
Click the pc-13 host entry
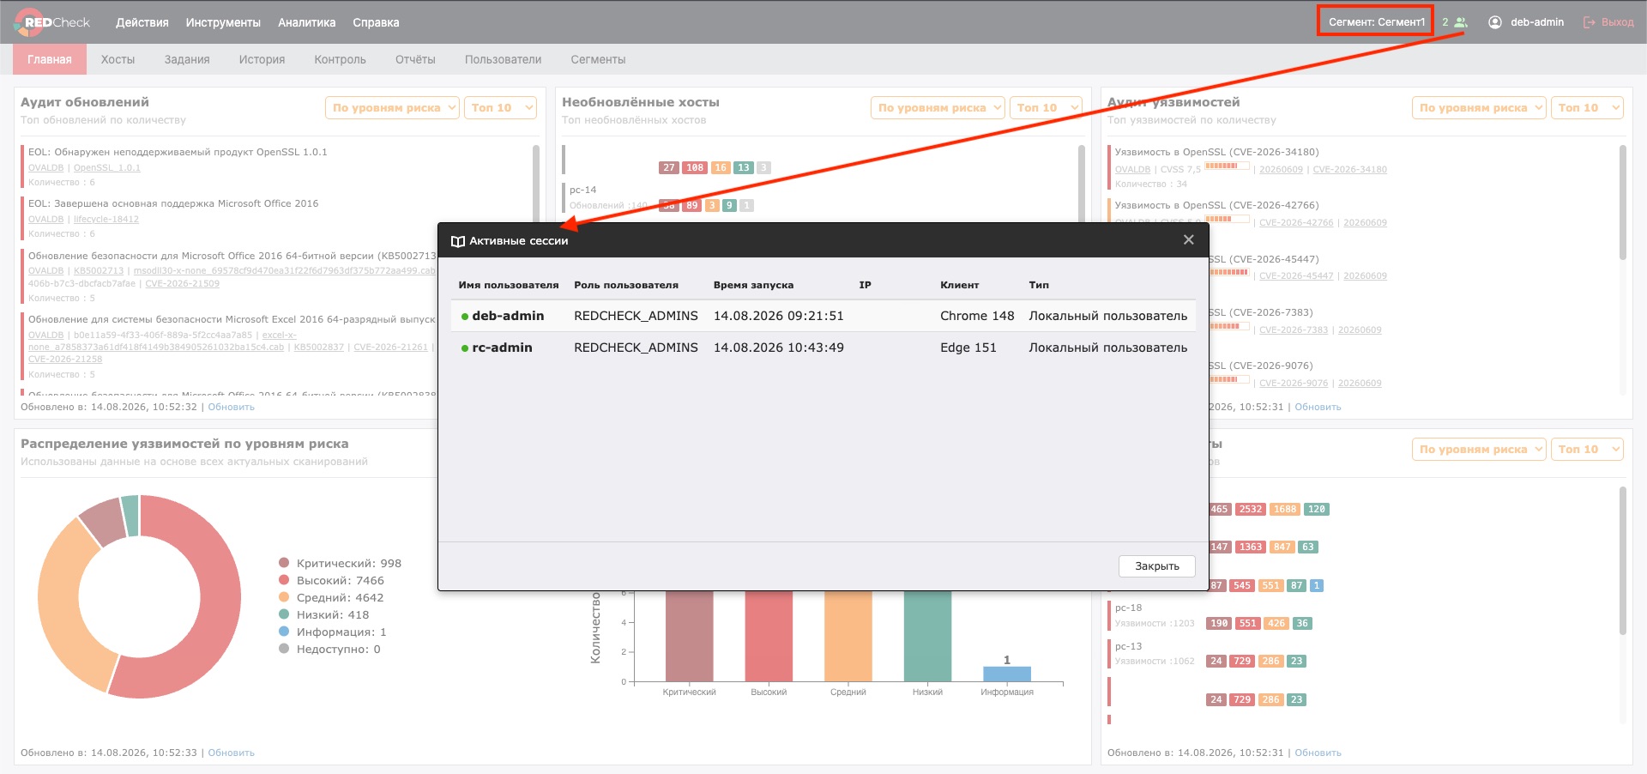click(x=1128, y=646)
